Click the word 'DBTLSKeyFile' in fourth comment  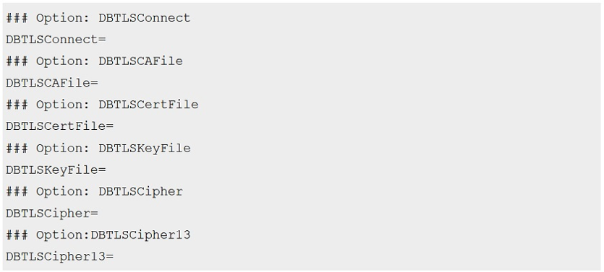pos(145,149)
